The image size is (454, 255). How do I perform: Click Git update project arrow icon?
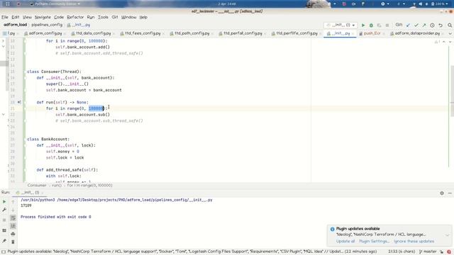pos(408,25)
